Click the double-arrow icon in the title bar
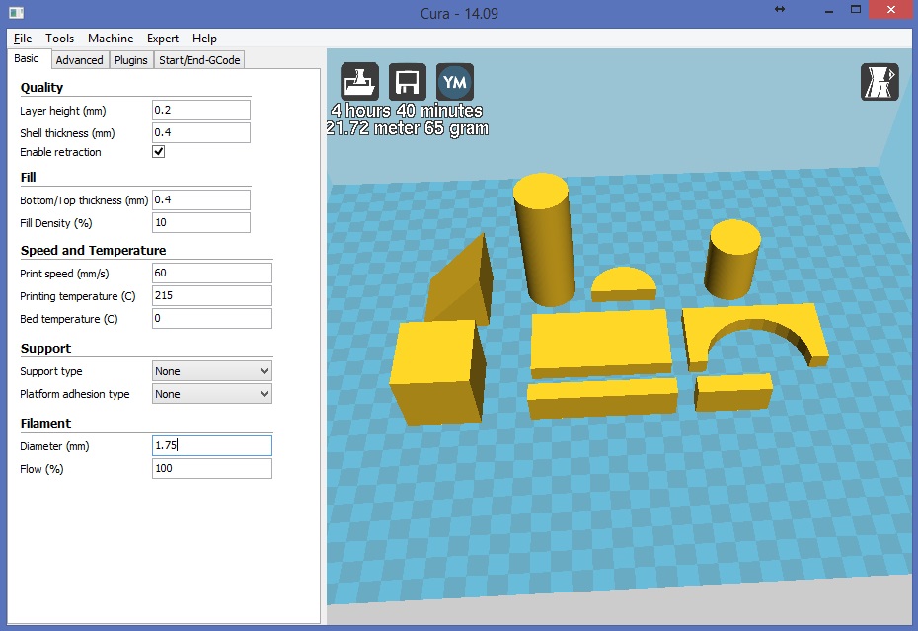The height and width of the screenshot is (631, 918). click(x=779, y=9)
